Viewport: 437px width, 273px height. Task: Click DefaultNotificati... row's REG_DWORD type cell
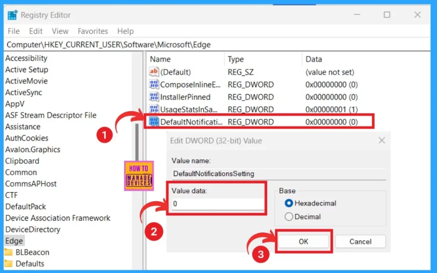(x=251, y=122)
